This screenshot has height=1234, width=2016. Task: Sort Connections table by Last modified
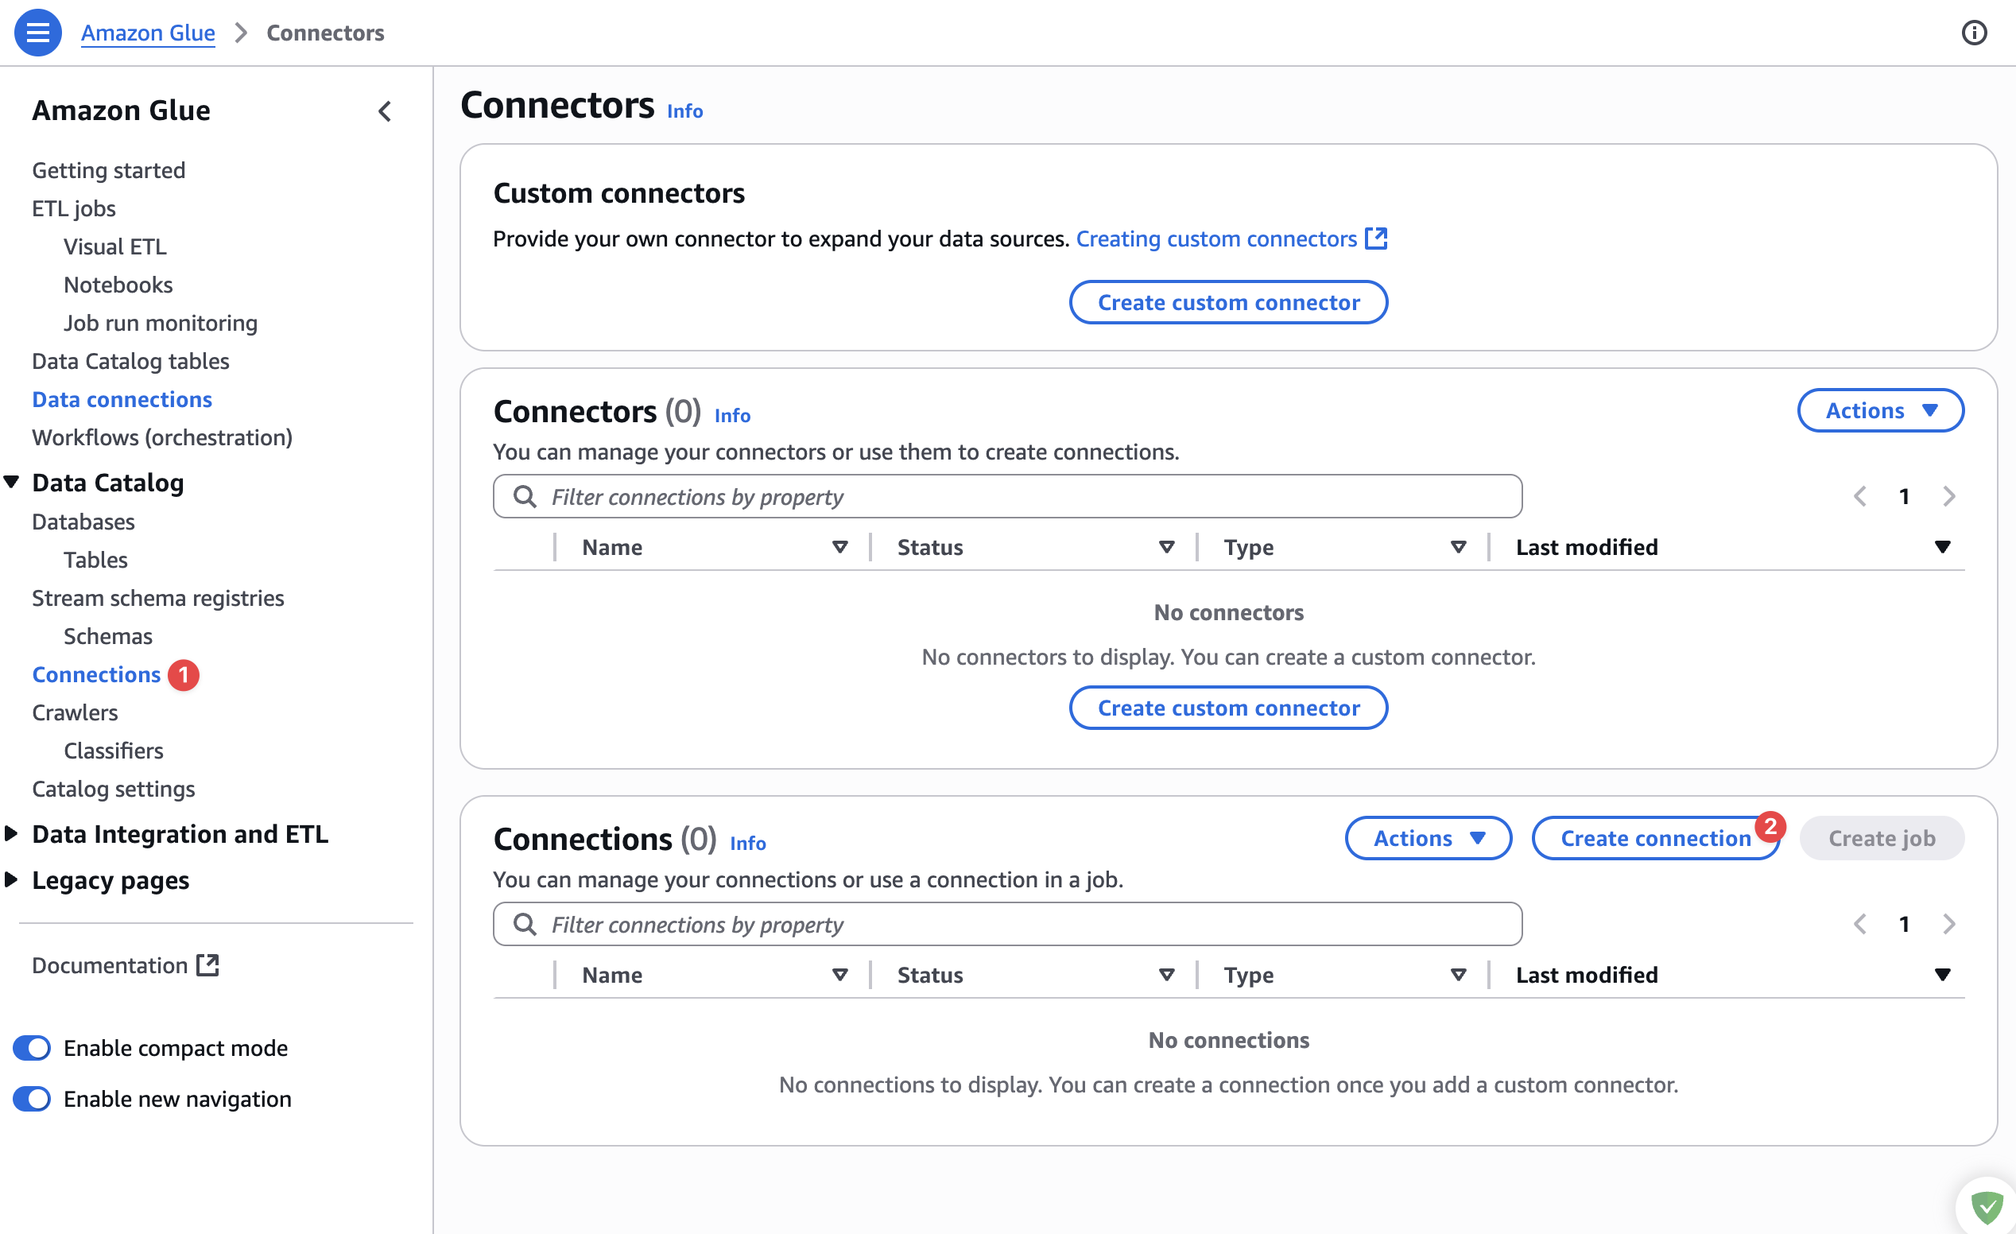point(1942,976)
